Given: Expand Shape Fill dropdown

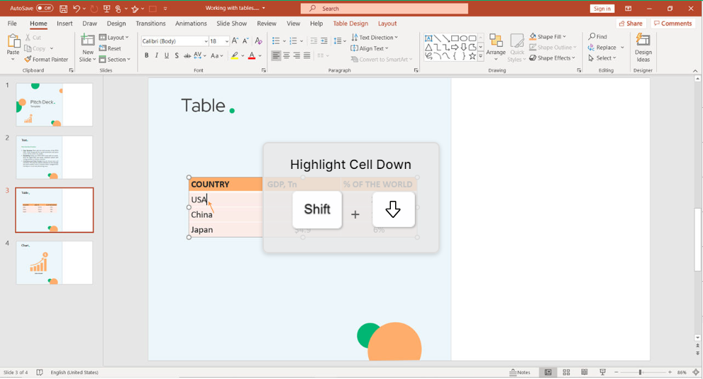Looking at the screenshot, I should click(x=548, y=36).
